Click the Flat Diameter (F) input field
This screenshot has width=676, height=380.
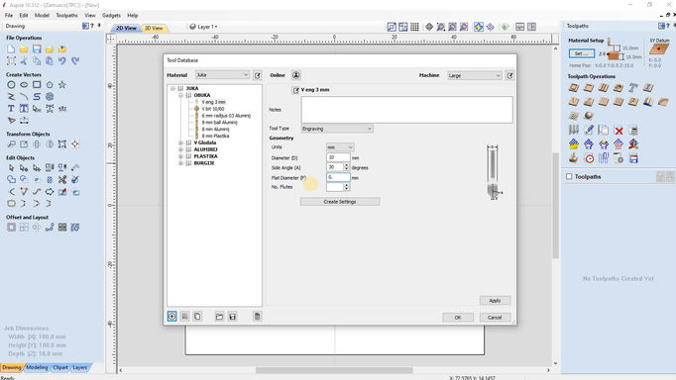click(x=338, y=177)
